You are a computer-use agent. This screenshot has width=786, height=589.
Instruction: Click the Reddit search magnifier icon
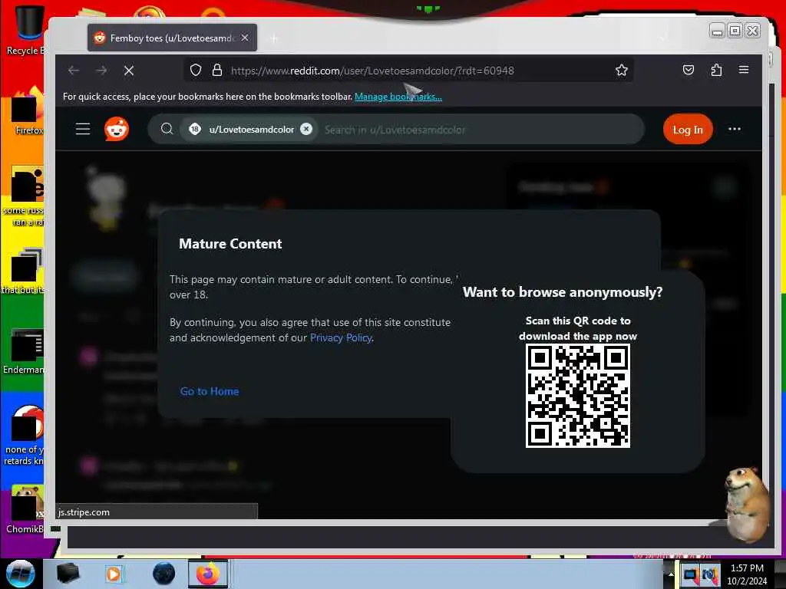[167, 129]
